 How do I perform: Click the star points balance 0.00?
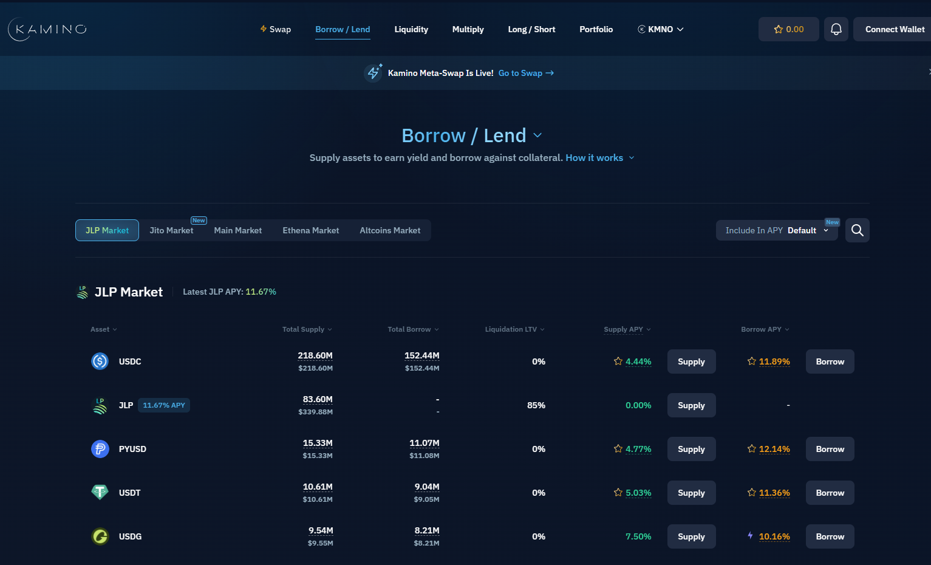click(788, 29)
